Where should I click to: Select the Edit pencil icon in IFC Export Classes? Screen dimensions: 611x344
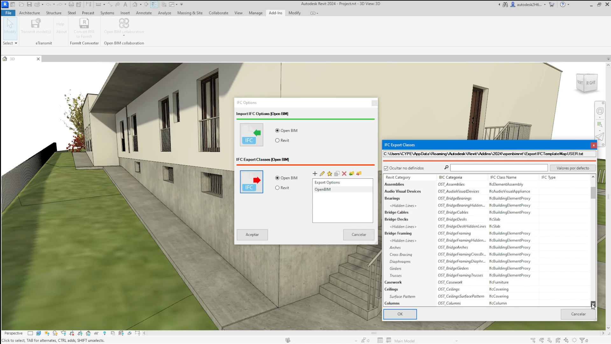pos(322,174)
